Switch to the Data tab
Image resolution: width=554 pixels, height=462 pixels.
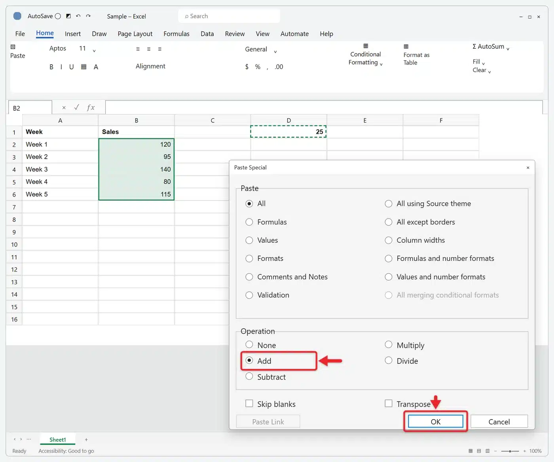(207, 34)
